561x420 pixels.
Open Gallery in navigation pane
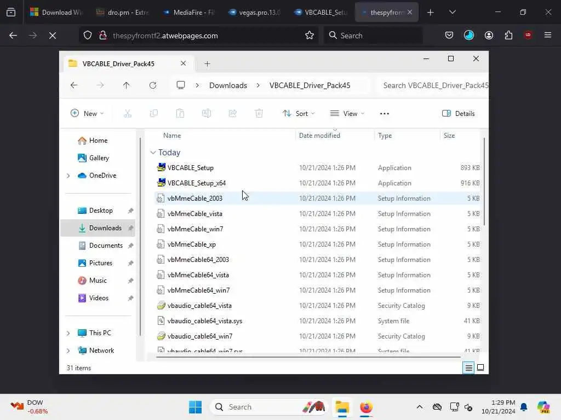tap(99, 158)
